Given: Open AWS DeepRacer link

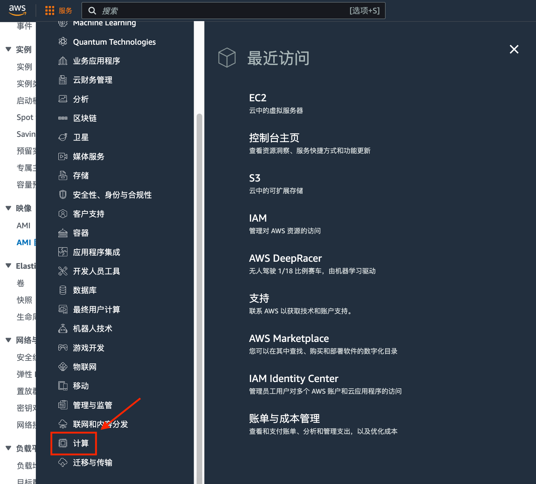Looking at the screenshot, I should (x=285, y=258).
